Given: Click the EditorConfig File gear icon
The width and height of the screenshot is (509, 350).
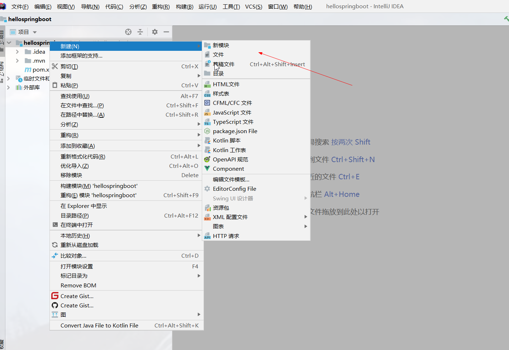Looking at the screenshot, I should [x=207, y=189].
